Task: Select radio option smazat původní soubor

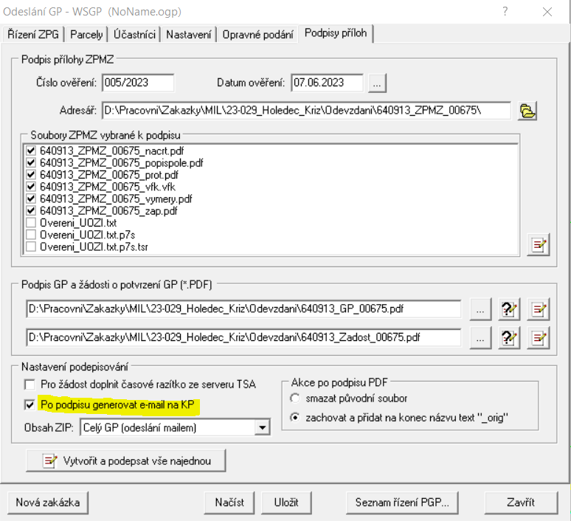Action: click(295, 398)
